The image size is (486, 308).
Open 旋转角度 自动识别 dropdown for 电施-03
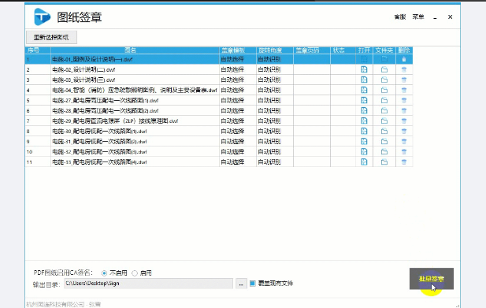275,80
